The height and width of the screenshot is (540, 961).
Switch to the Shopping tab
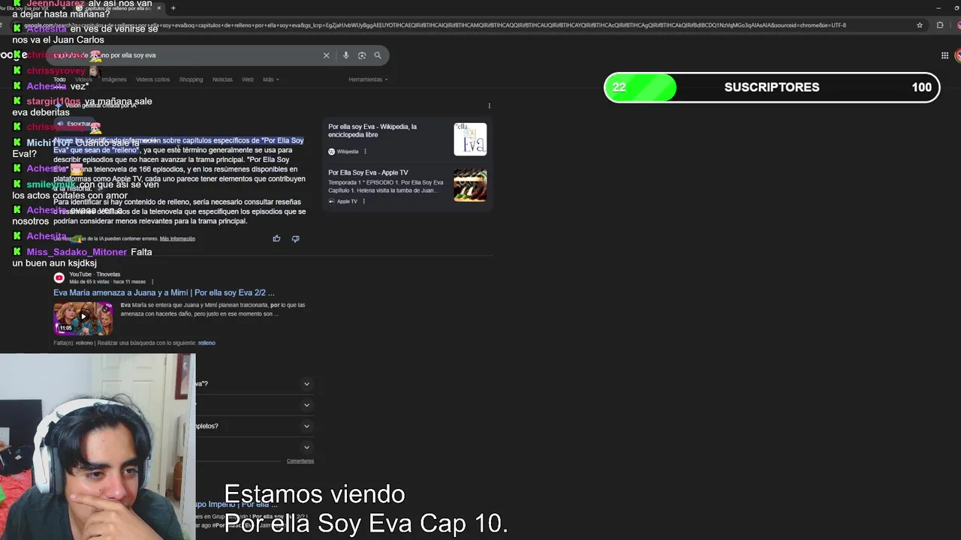191,79
